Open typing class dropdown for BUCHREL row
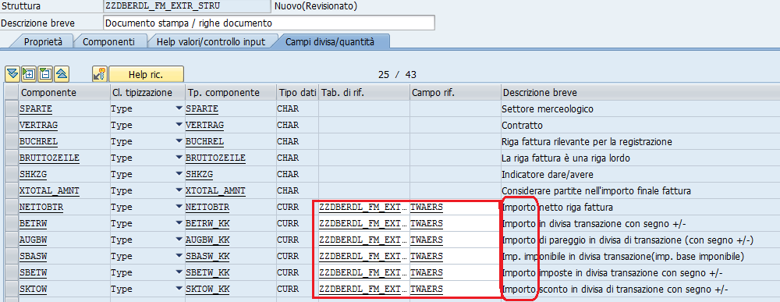Viewport: 780px width, 302px height. 179,141
